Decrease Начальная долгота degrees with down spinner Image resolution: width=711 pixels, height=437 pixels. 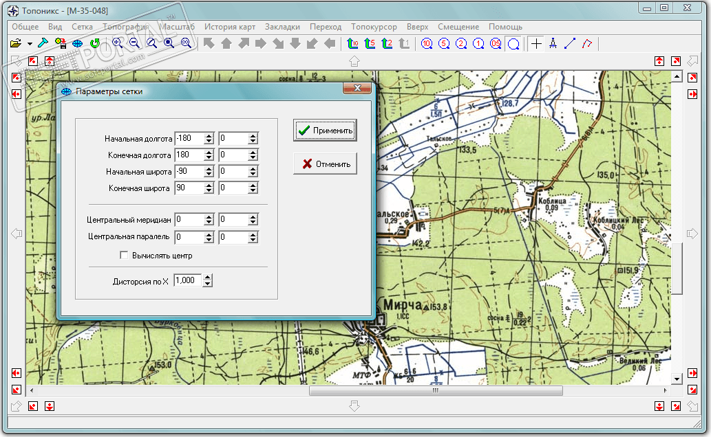[x=209, y=142]
